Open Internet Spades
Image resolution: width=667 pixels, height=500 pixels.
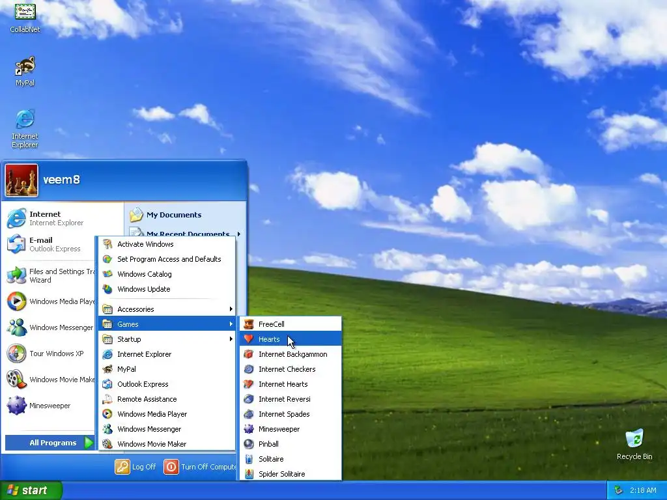tap(291, 413)
